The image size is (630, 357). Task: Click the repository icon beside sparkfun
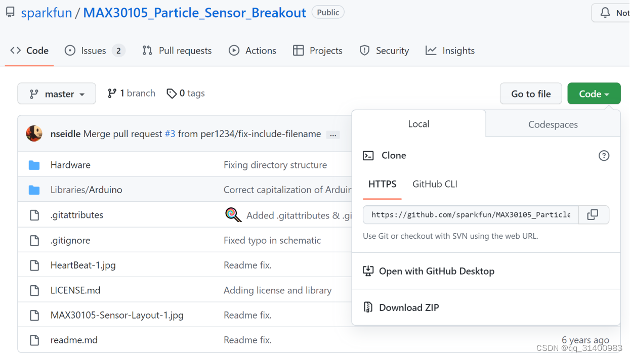(x=10, y=13)
